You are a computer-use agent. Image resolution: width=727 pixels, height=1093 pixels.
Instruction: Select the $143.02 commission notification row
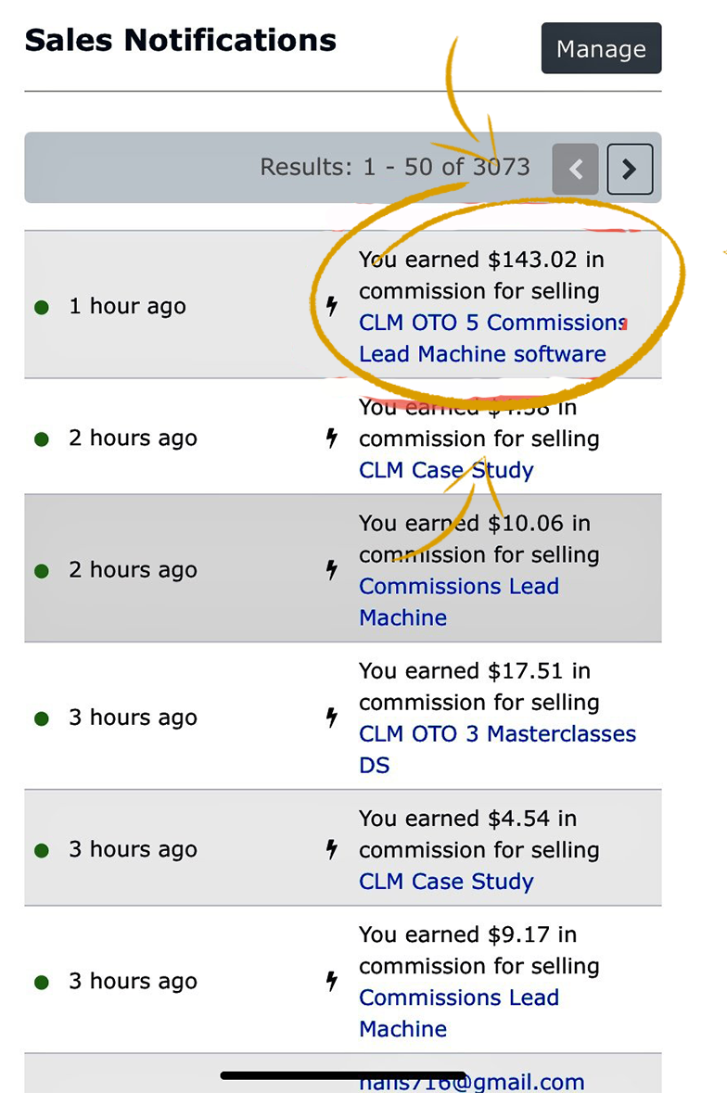185,306
